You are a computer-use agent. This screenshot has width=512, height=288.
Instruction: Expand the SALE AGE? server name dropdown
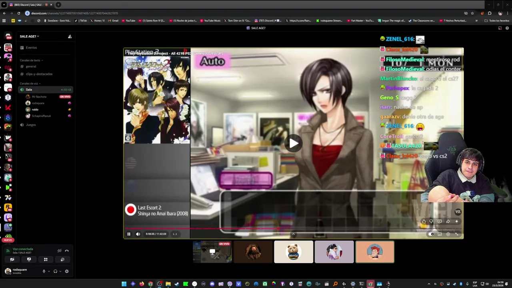click(30, 36)
